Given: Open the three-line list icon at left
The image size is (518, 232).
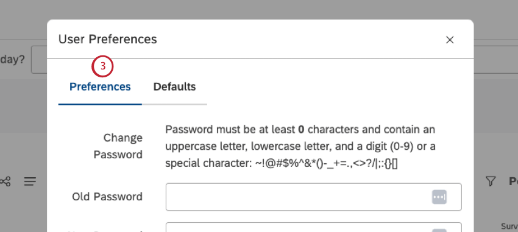Looking at the screenshot, I should pyautogui.click(x=30, y=181).
